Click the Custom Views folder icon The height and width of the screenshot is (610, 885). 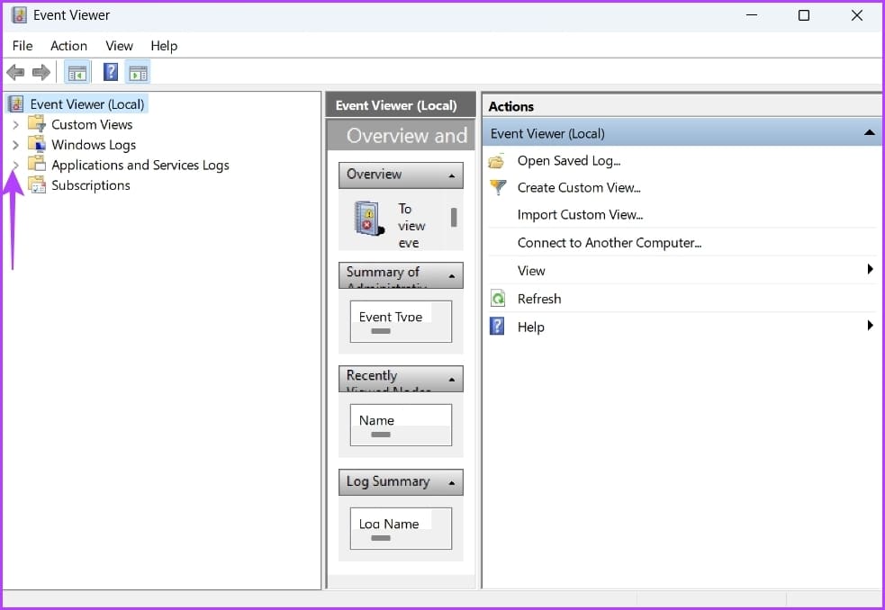pos(37,123)
